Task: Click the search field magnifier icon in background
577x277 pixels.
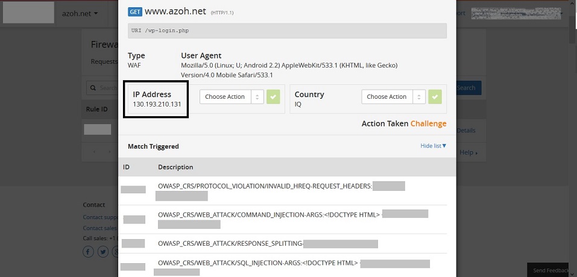Action: pyautogui.click(x=93, y=88)
